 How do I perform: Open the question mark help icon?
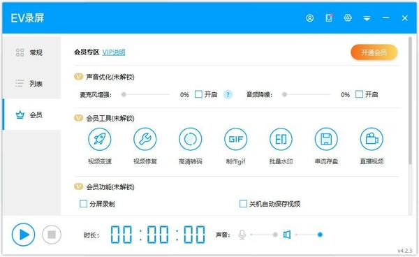coord(228,94)
